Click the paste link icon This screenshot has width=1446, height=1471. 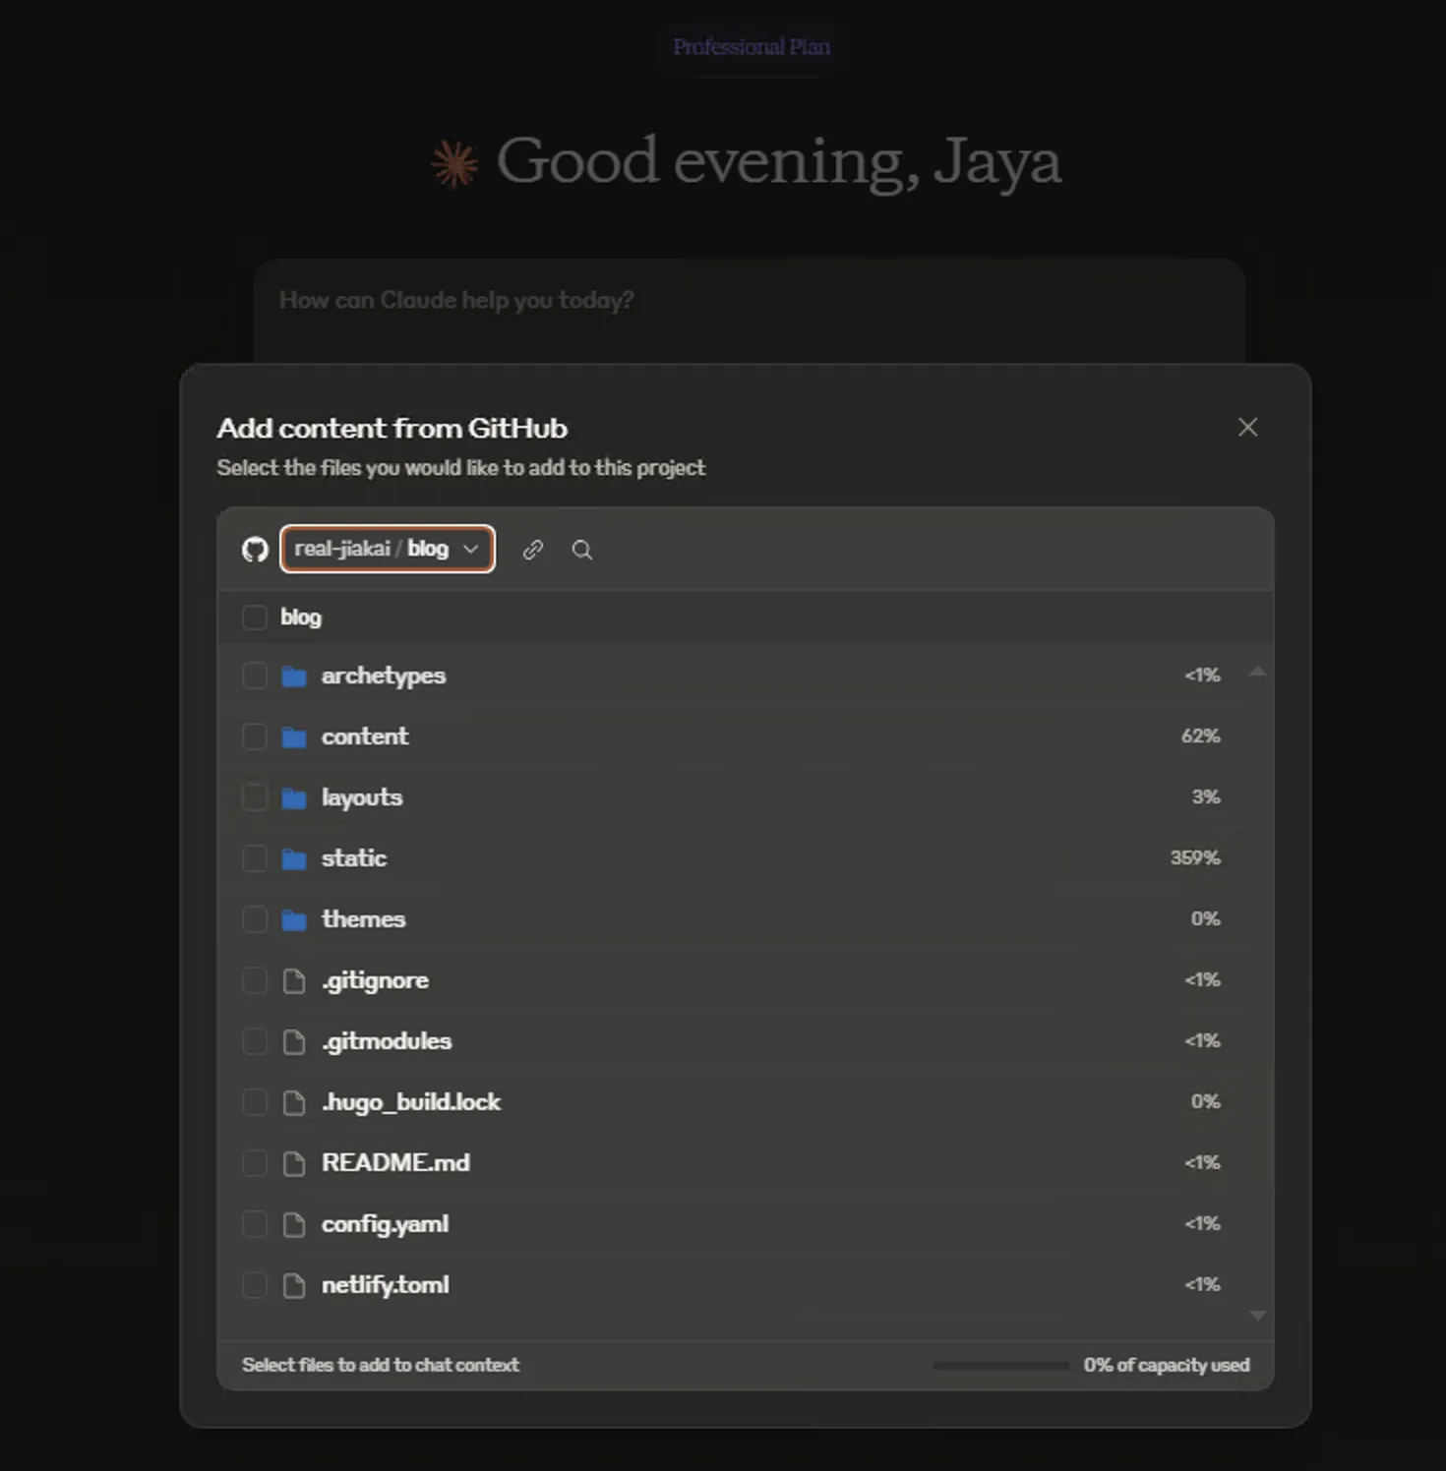point(533,550)
